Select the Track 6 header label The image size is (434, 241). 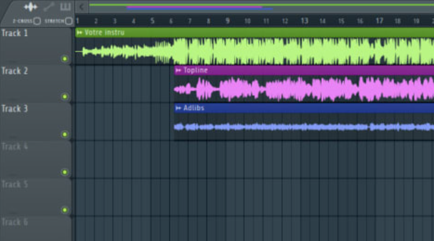(x=15, y=222)
